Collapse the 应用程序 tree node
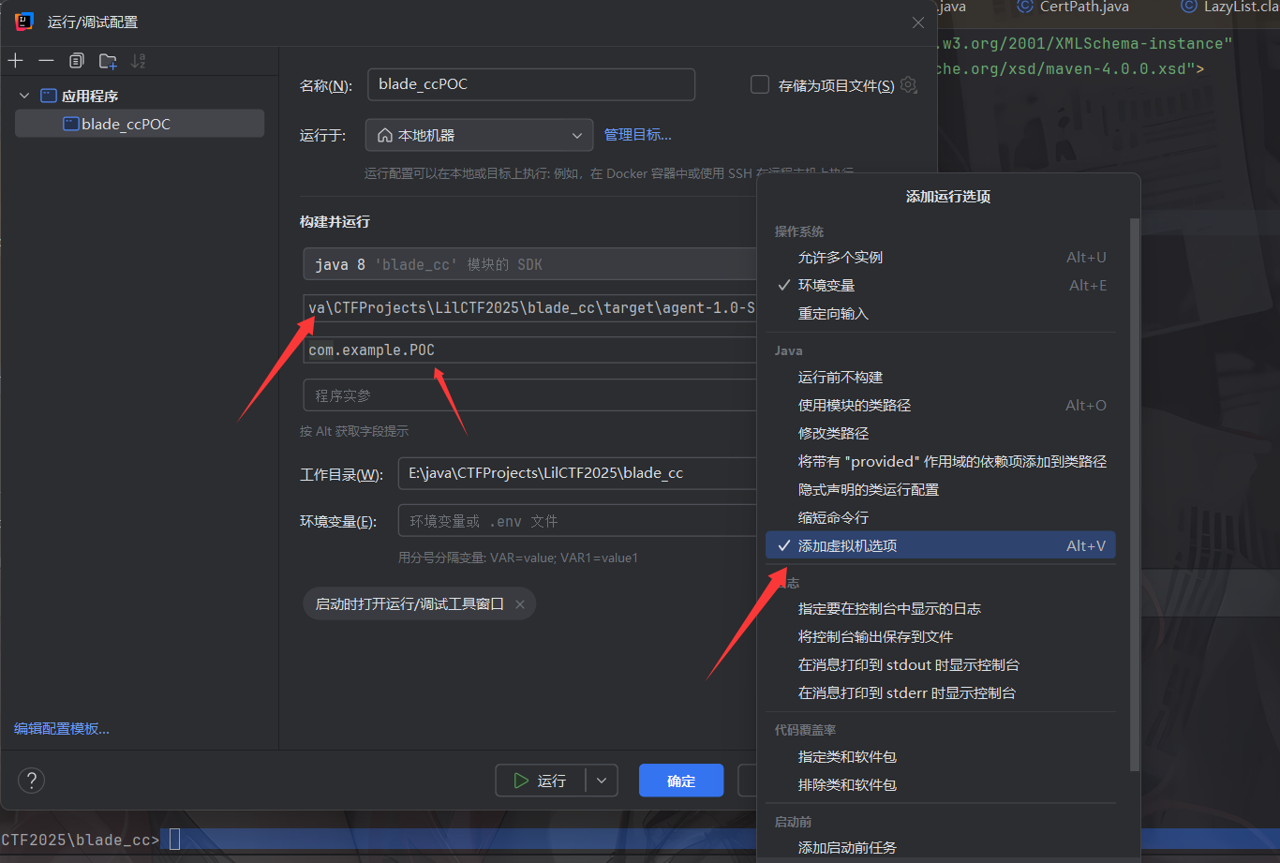This screenshot has width=1280, height=863. click(24, 96)
